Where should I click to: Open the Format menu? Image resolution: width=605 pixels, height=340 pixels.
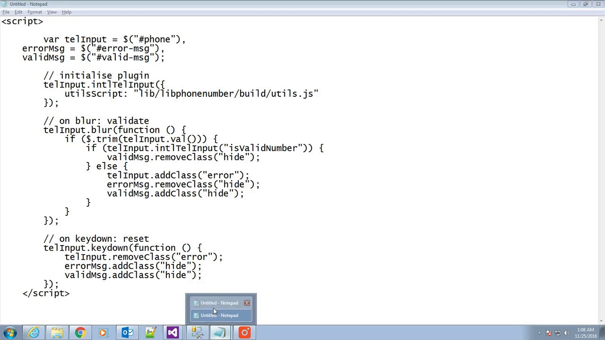[x=35, y=12]
